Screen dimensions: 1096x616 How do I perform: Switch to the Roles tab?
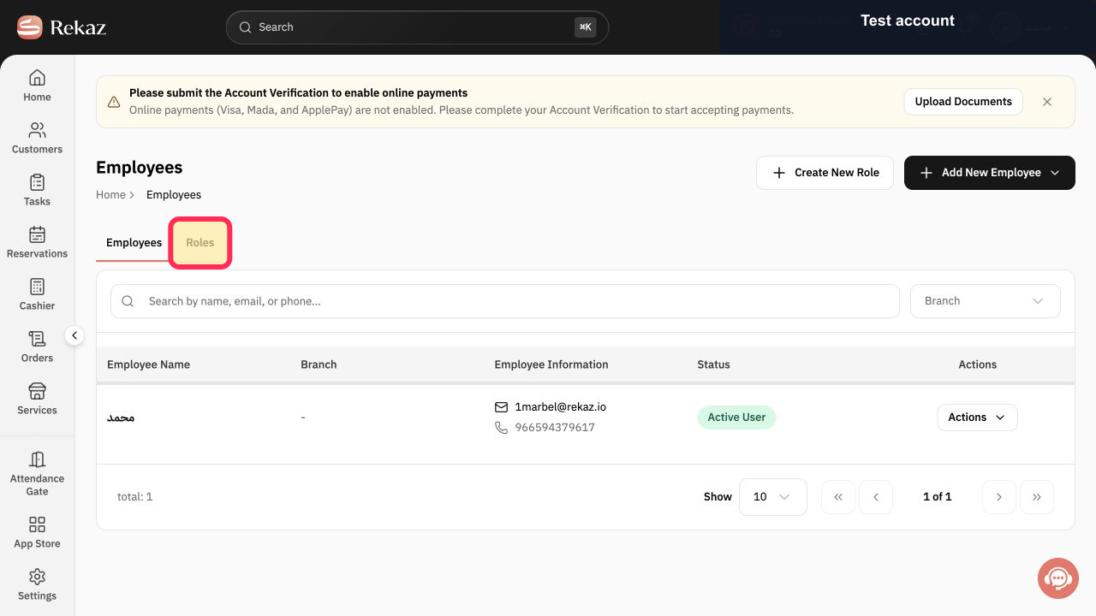click(200, 243)
